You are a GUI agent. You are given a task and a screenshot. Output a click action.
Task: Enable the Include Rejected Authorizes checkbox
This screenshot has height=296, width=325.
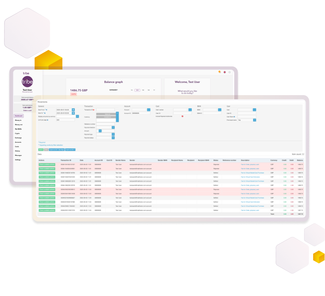(182, 116)
